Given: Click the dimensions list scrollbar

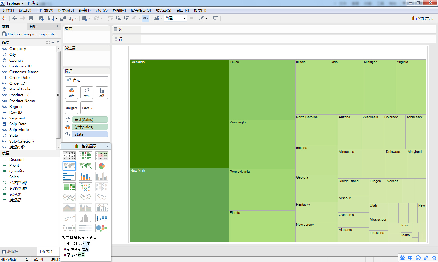Looking at the screenshot, I should (58, 95).
